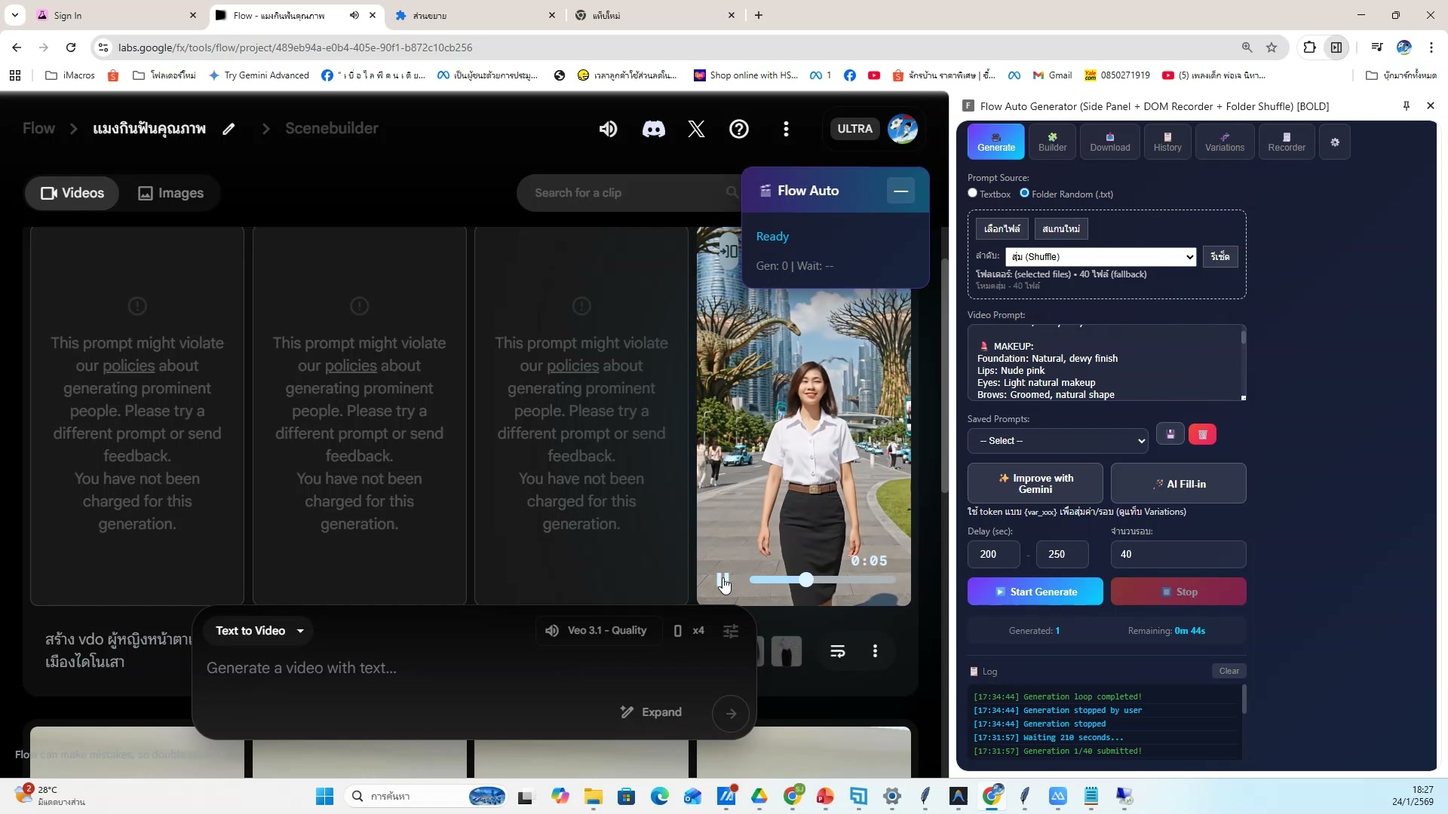The height and width of the screenshot is (814, 1448).
Task: Toggle the pin on Flow Auto panel
Action: click(x=1405, y=106)
